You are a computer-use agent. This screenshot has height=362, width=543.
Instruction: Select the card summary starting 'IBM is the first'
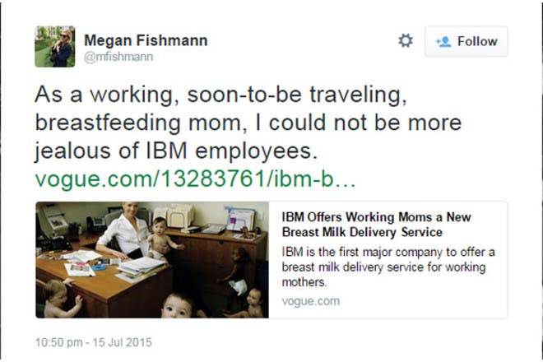coord(388,267)
